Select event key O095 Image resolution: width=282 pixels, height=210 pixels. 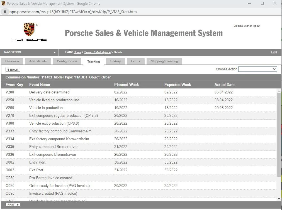pos(10,194)
